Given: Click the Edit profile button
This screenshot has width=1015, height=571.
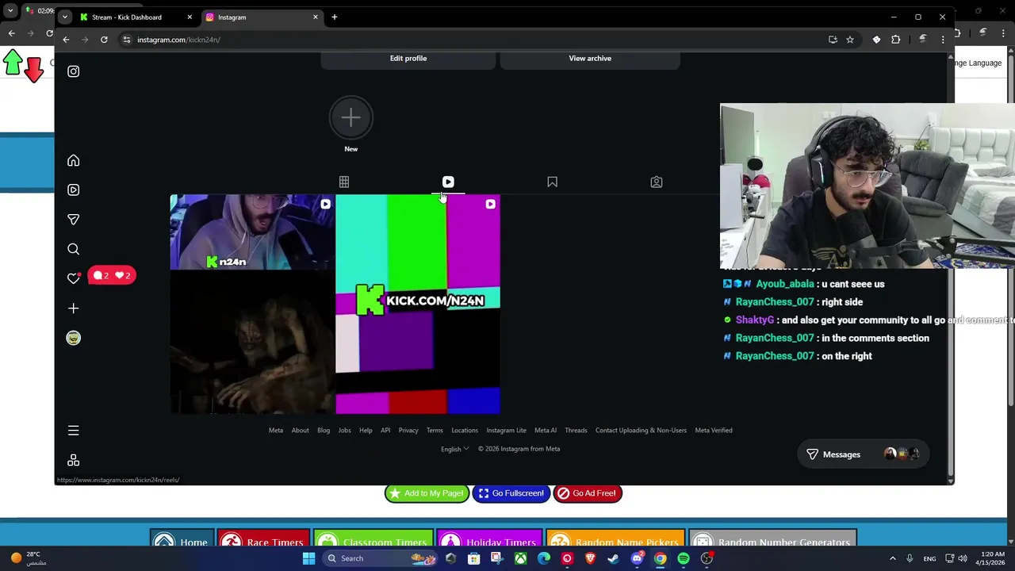Looking at the screenshot, I should (x=408, y=59).
